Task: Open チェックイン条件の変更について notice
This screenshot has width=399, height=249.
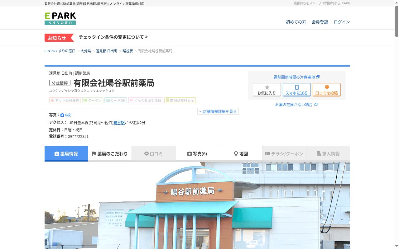Action: [113, 37]
